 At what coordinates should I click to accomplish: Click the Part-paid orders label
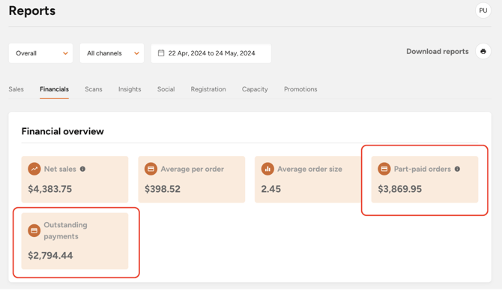tap(423, 169)
